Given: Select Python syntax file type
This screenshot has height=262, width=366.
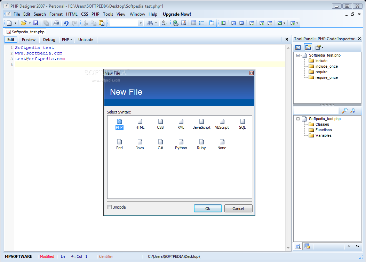Looking at the screenshot, I should point(181,145).
